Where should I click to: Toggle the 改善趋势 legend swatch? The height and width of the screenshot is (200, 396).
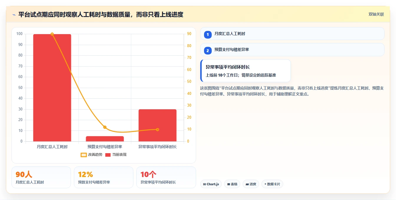pos(84,155)
